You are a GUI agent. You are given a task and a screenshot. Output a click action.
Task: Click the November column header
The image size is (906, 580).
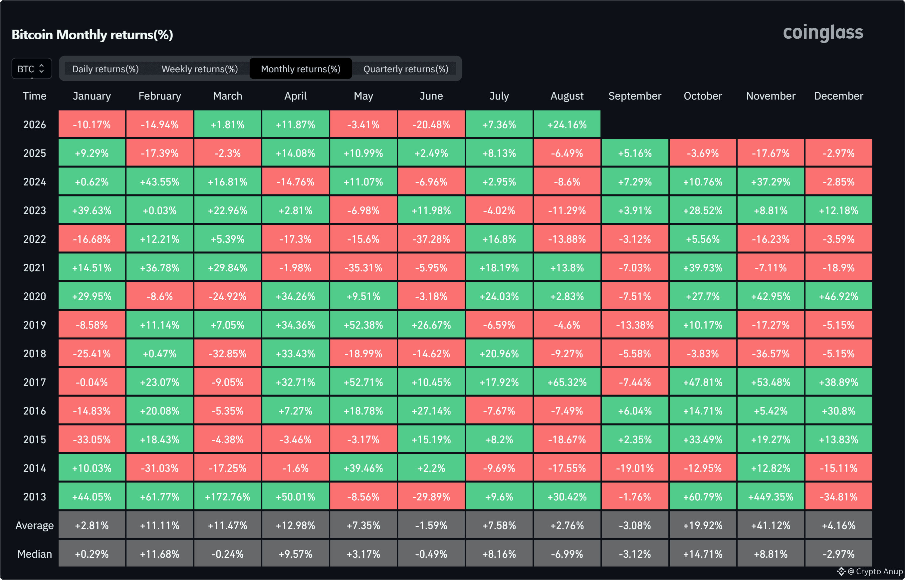(771, 96)
